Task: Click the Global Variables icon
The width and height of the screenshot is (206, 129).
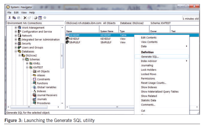Action: pyautogui.click(x=35, y=87)
